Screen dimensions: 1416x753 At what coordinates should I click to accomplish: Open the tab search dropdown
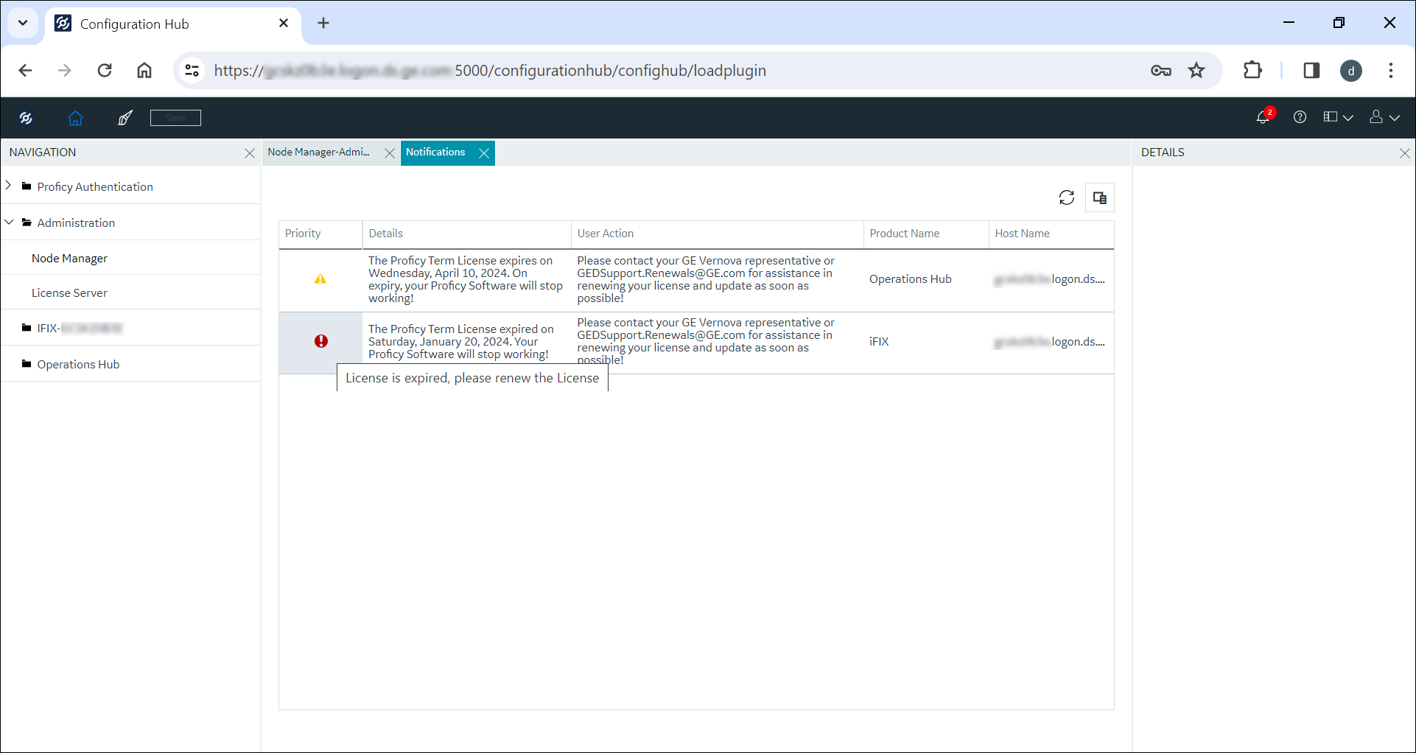pyautogui.click(x=23, y=23)
